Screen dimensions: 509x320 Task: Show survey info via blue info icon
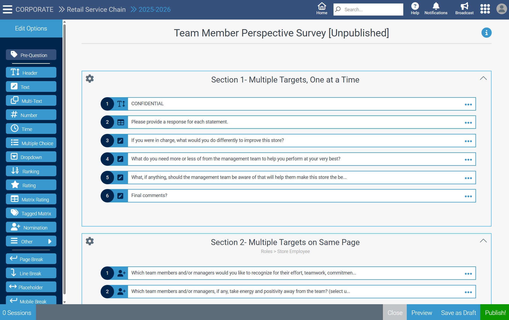point(486,33)
